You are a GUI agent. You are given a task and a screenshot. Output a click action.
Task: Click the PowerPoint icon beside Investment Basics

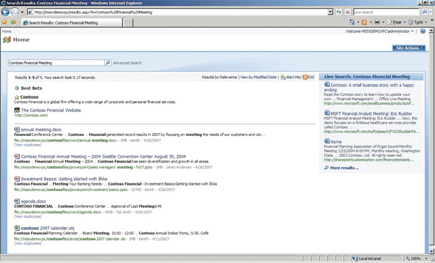[17, 179]
